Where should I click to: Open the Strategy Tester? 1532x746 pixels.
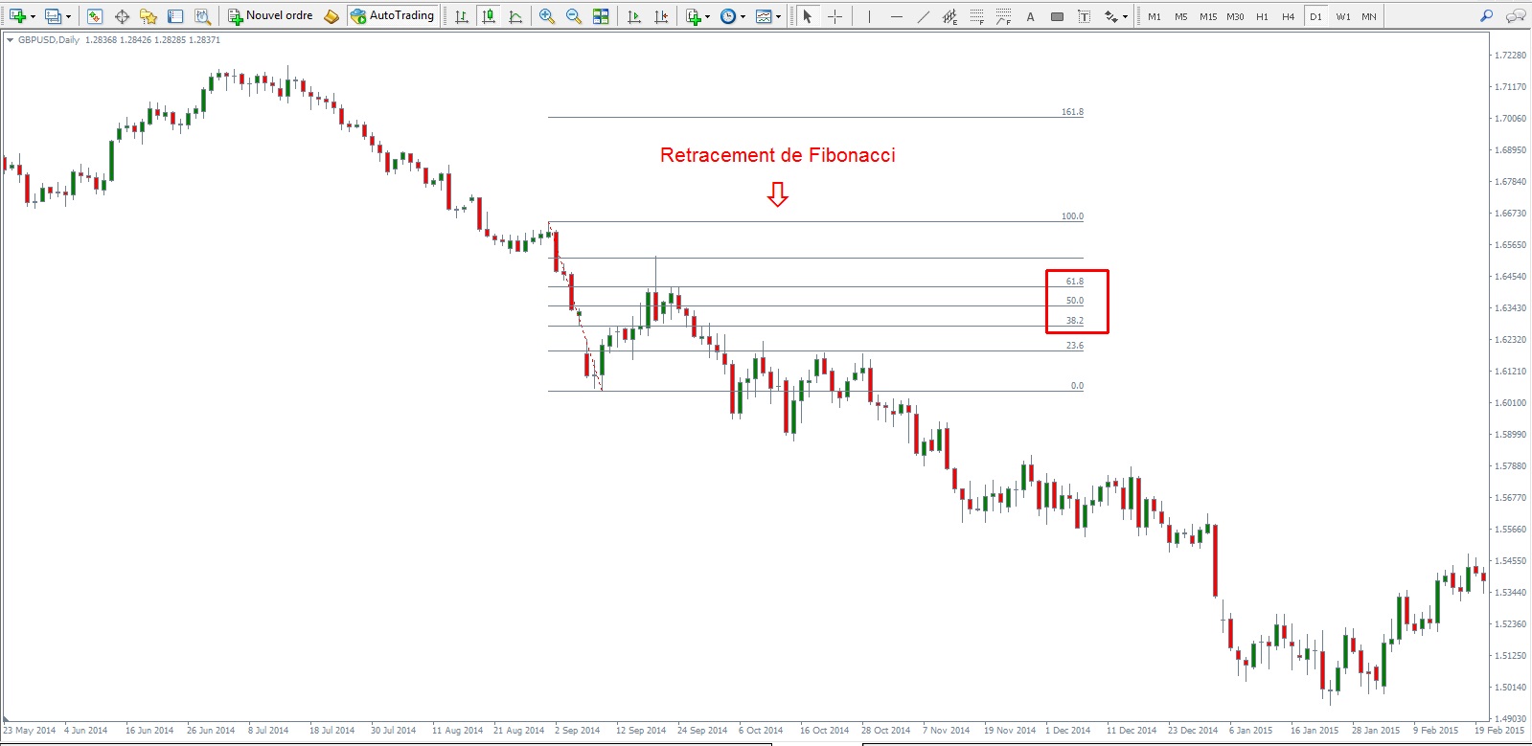tap(202, 16)
